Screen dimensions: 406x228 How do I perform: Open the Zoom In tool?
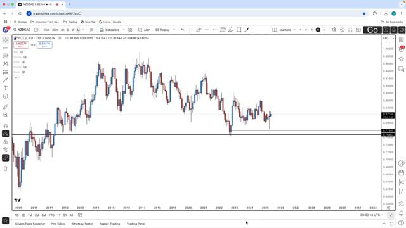(x=6, y=115)
